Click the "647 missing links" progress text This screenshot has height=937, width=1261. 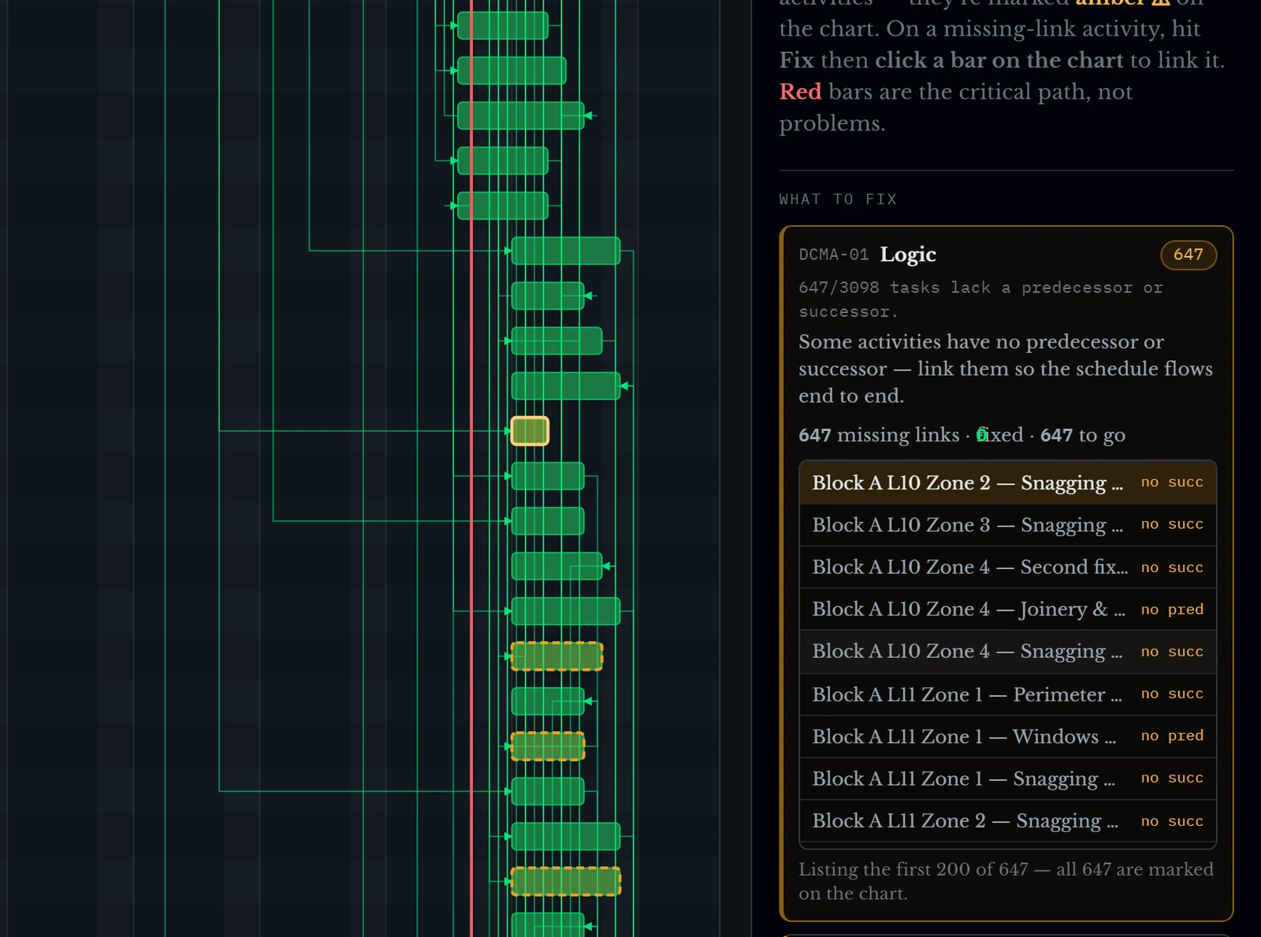(x=879, y=435)
